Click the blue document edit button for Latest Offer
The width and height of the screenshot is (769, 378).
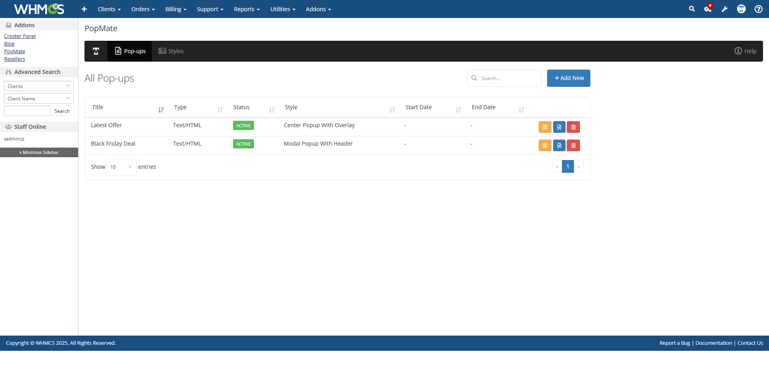(559, 127)
